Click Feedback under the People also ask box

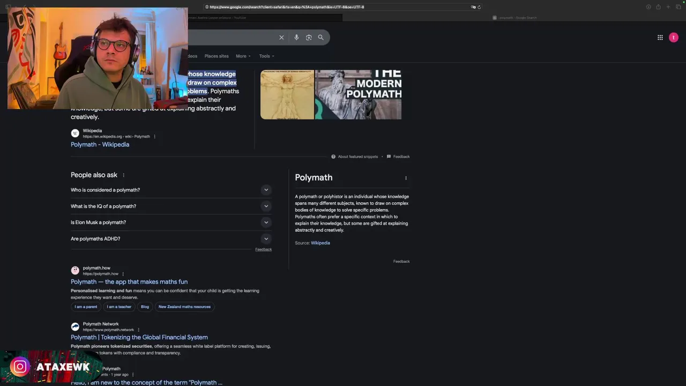pyautogui.click(x=263, y=249)
